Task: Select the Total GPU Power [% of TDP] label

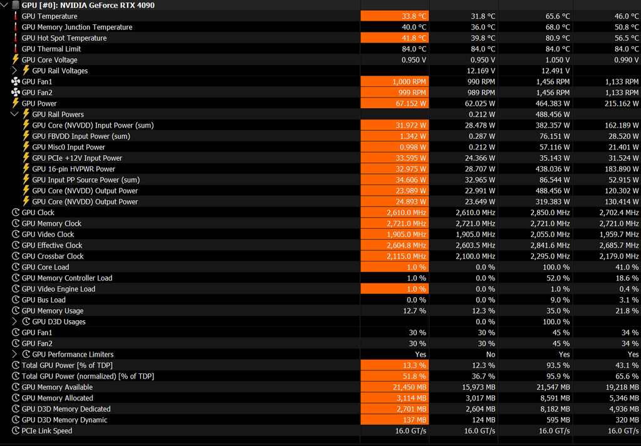Action: coord(67,365)
